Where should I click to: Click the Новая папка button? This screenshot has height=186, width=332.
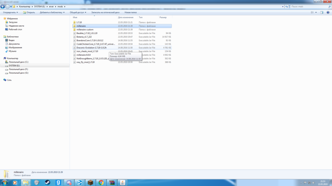(130, 13)
